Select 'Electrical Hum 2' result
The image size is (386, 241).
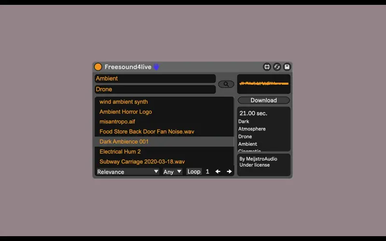click(x=164, y=151)
